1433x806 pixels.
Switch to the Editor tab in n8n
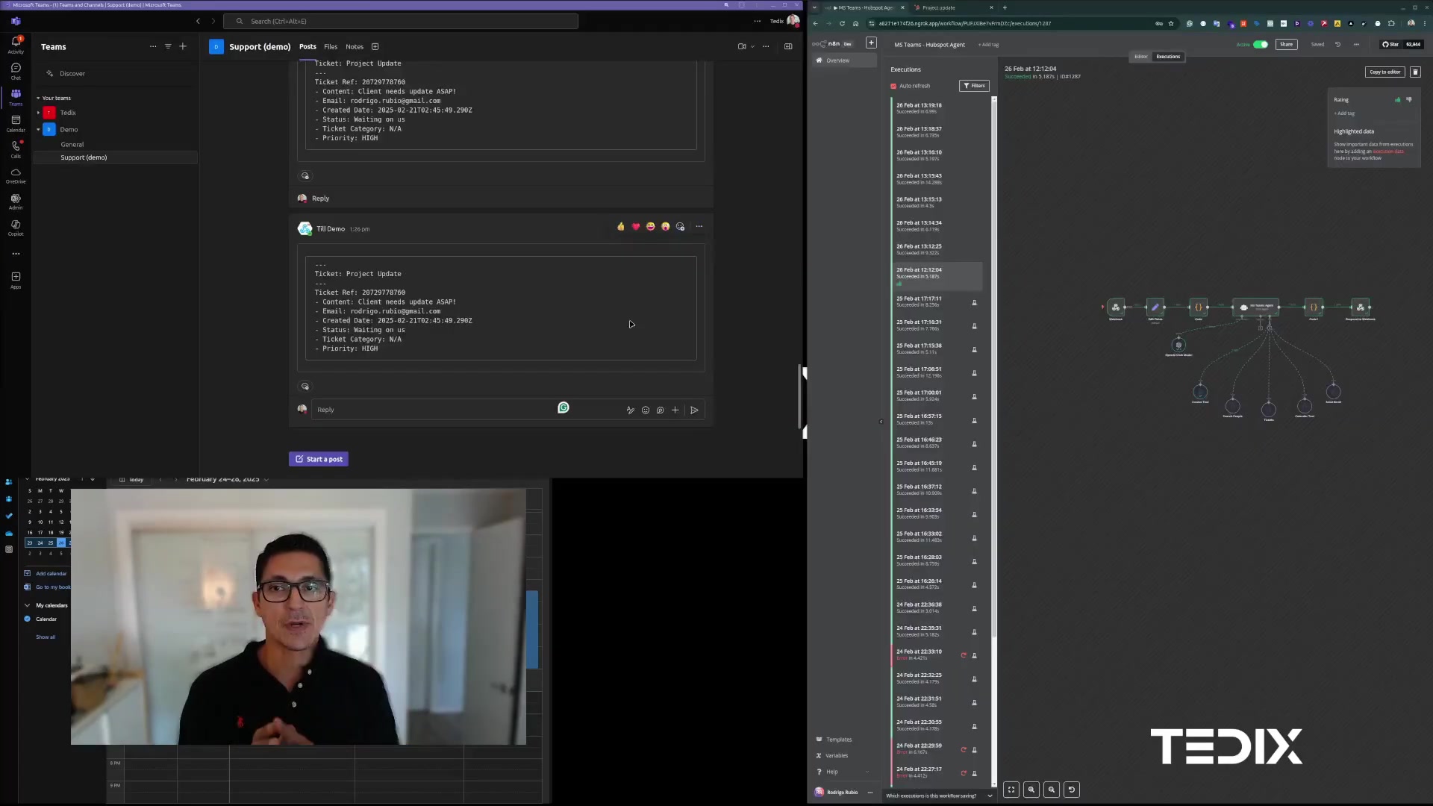[x=1141, y=57]
